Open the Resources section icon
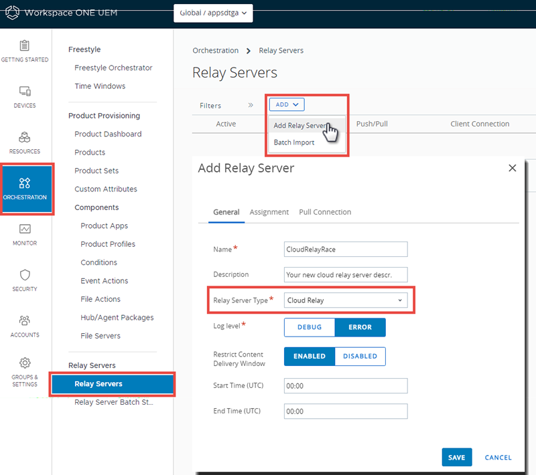536x475 pixels. click(x=25, y=137)
